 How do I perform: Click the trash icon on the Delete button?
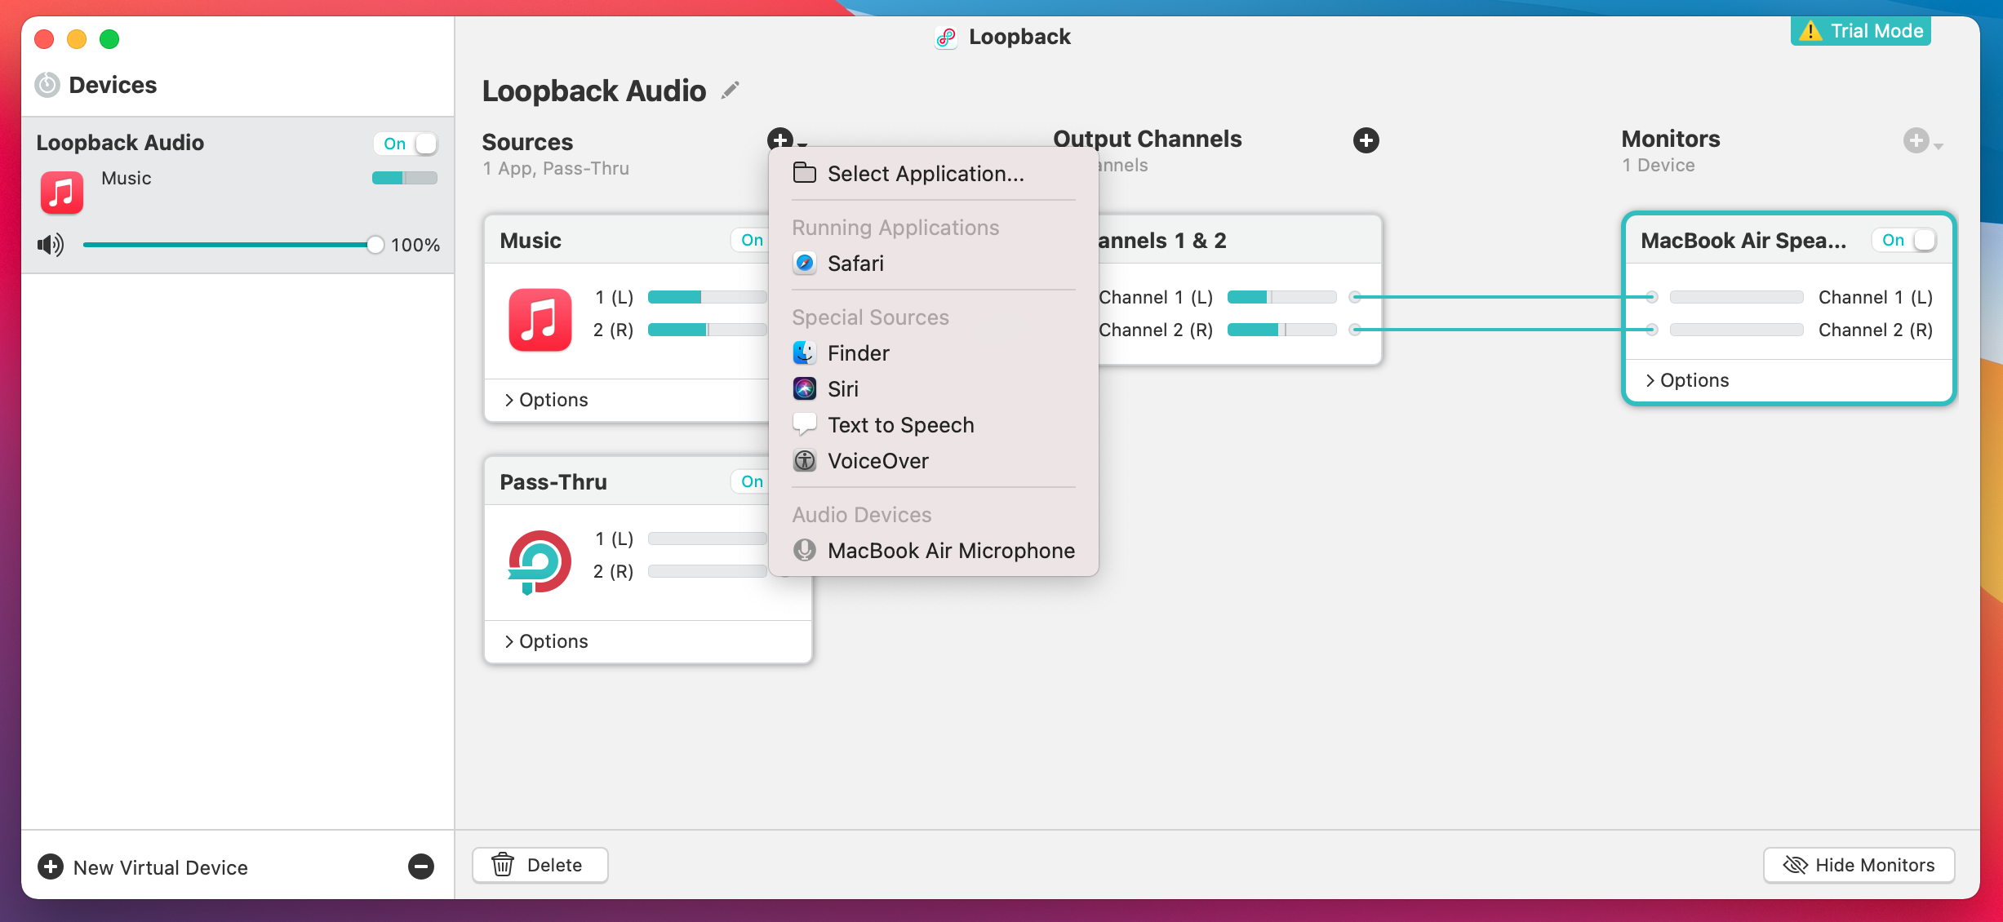click(x=503, y=865)
